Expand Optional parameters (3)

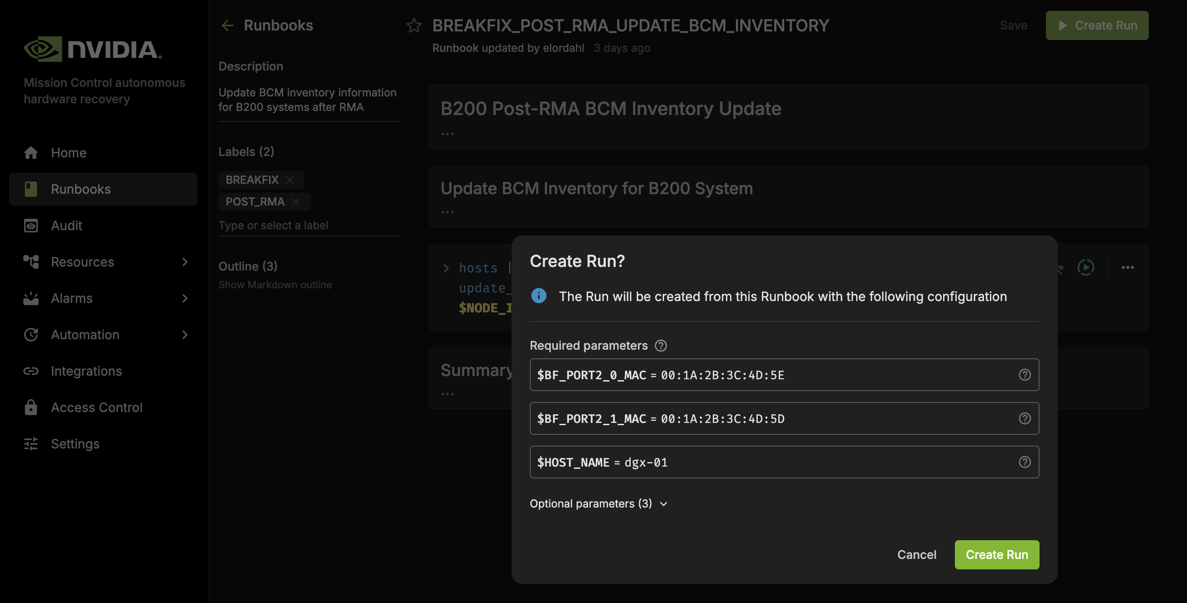coord(599,503)
